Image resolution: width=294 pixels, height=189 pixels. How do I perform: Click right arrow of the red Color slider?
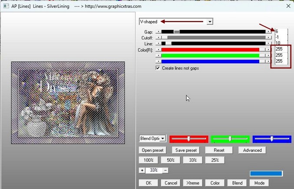point(268,49)
